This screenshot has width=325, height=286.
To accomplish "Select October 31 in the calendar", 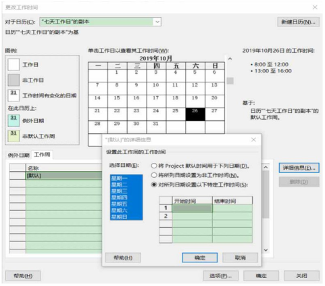I will tap(156, 127).
